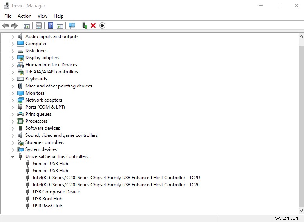Screen dimensions: 304x222
Task: Click the Human Interface Devices icon
Action: 20,65
